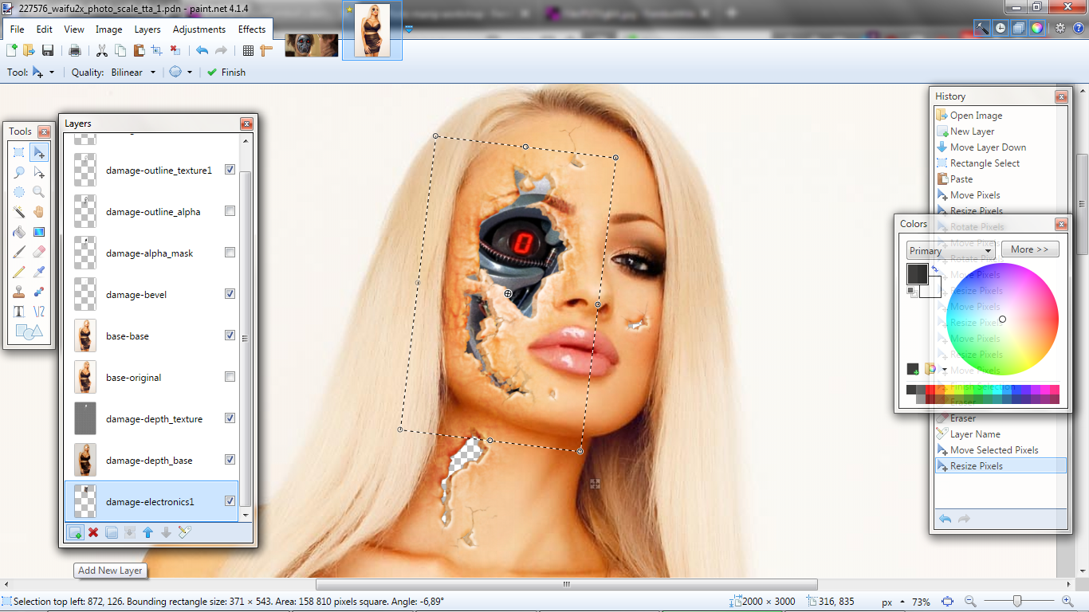Enable damage-alpha_mask layer visibility
Image resolution: width=1089 pixels, height=612 pixels.
tap(230, 253)
